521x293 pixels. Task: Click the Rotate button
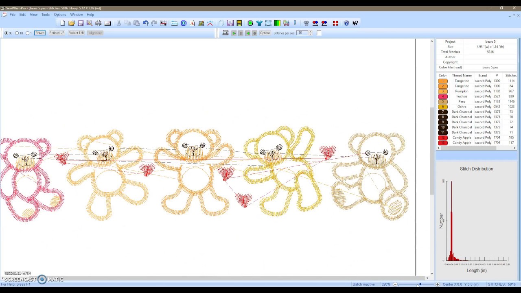(40, 33)
